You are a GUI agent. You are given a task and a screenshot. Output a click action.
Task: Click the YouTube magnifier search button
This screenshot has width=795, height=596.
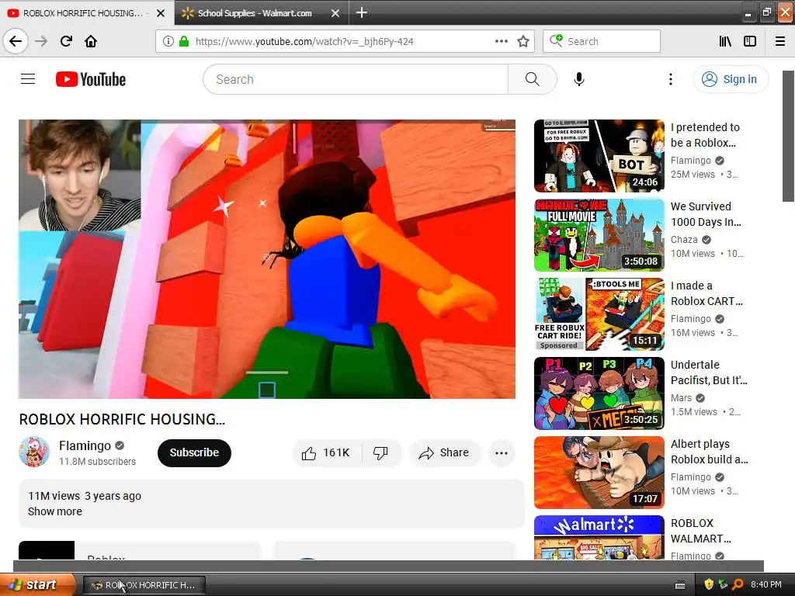[533, 79]
